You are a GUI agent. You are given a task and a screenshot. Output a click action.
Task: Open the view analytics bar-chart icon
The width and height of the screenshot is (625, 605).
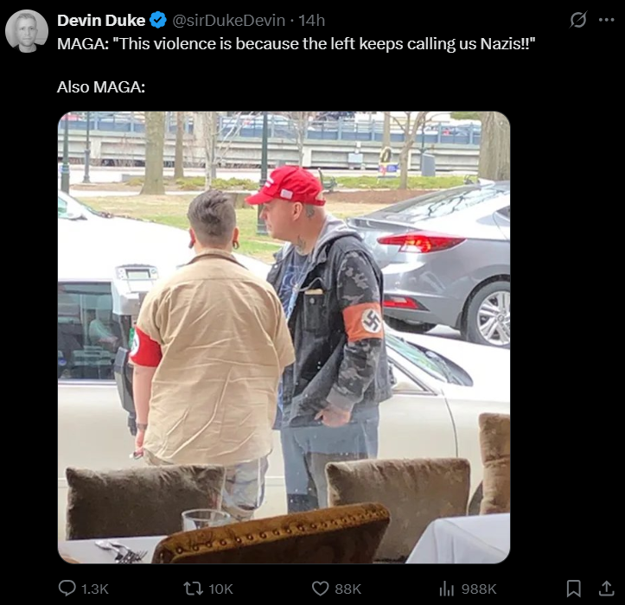click(x=447, y=589)
